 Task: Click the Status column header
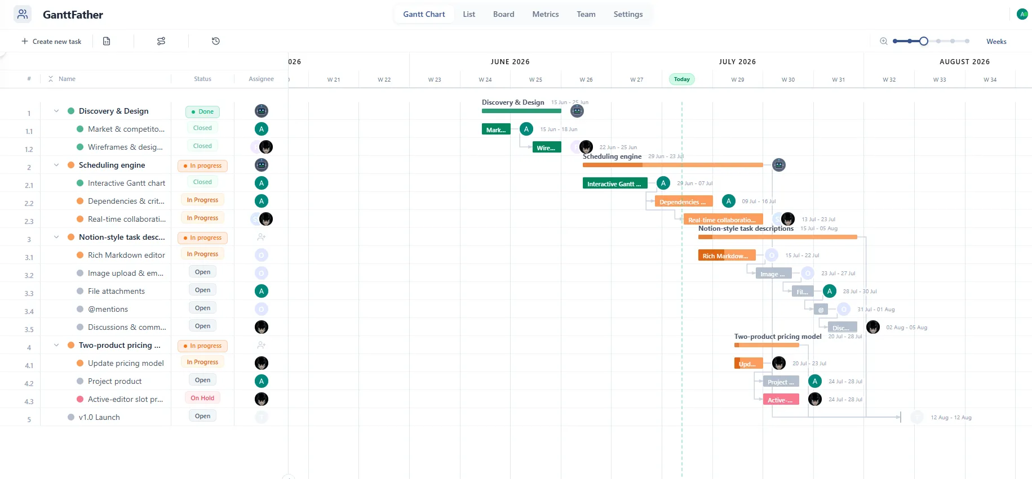point(202,79)
